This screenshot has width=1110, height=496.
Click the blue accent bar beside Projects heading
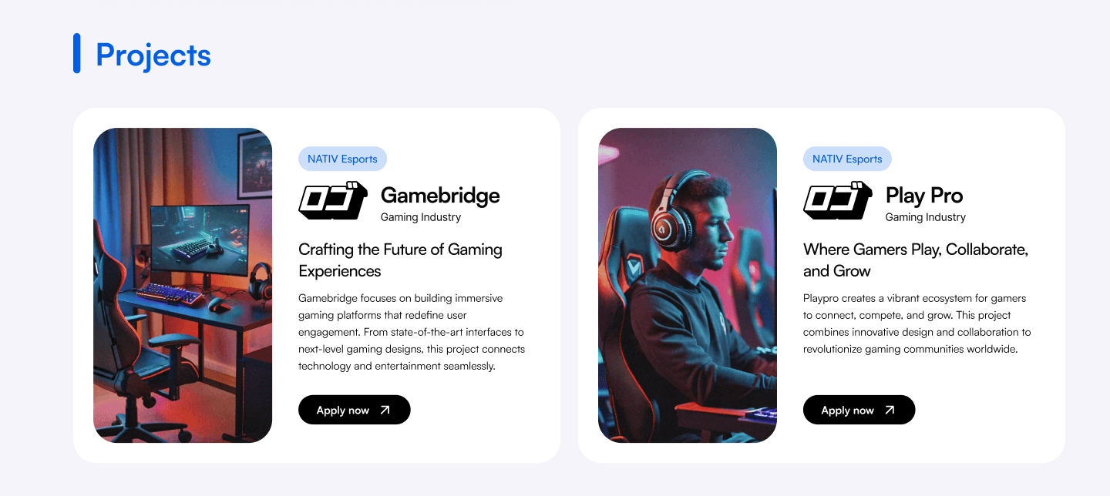tap(77, 53)
